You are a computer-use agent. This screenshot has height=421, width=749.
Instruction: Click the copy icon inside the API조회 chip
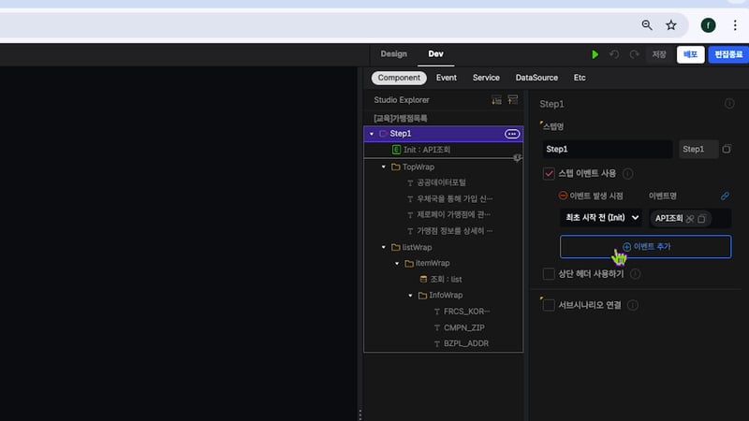click(x=701, y=219)
